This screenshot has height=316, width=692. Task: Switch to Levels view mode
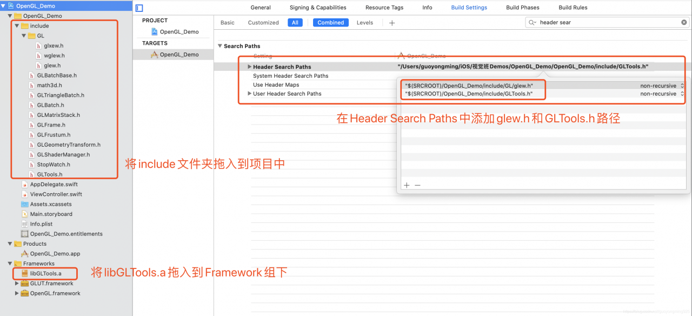click(x=365, y=23)
